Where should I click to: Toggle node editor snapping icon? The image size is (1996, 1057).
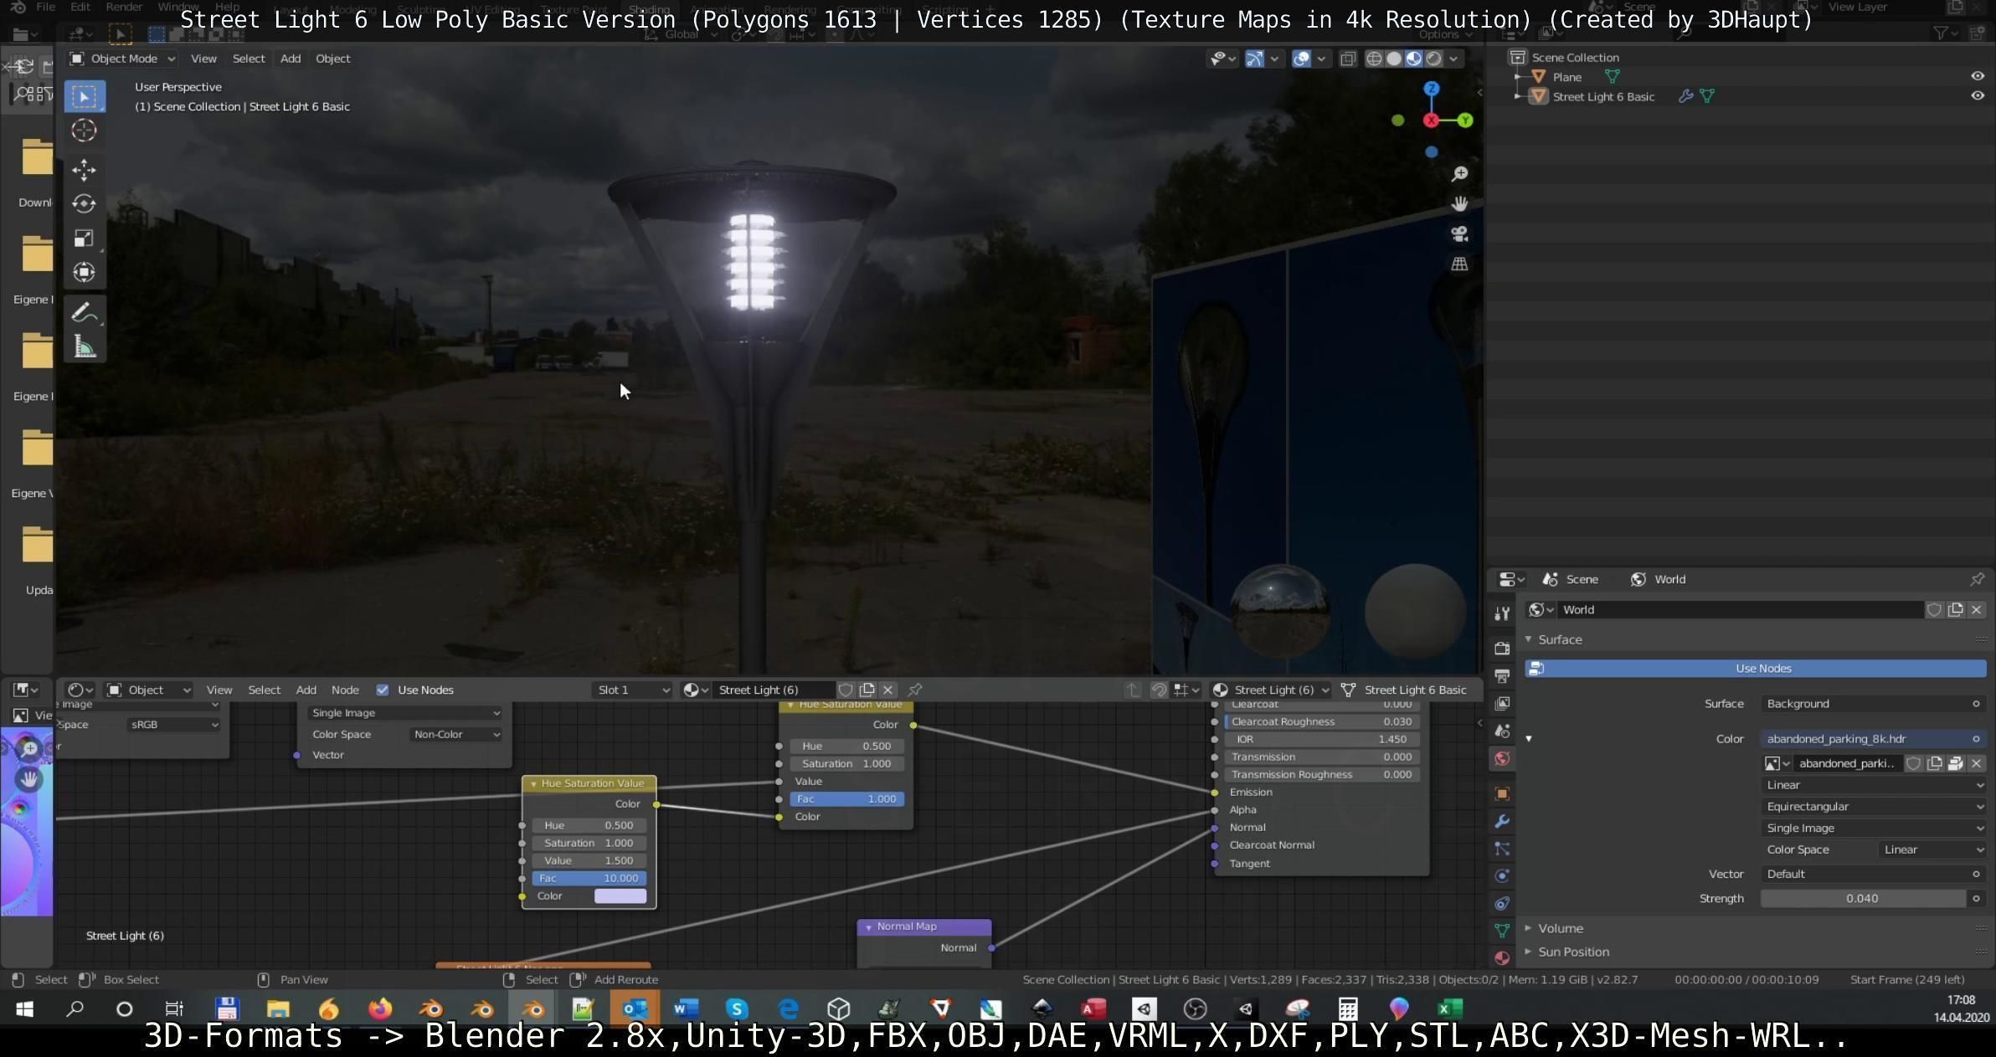click(1159, 690)
